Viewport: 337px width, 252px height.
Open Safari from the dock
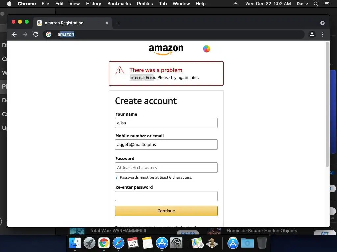(x=118, y=243)
